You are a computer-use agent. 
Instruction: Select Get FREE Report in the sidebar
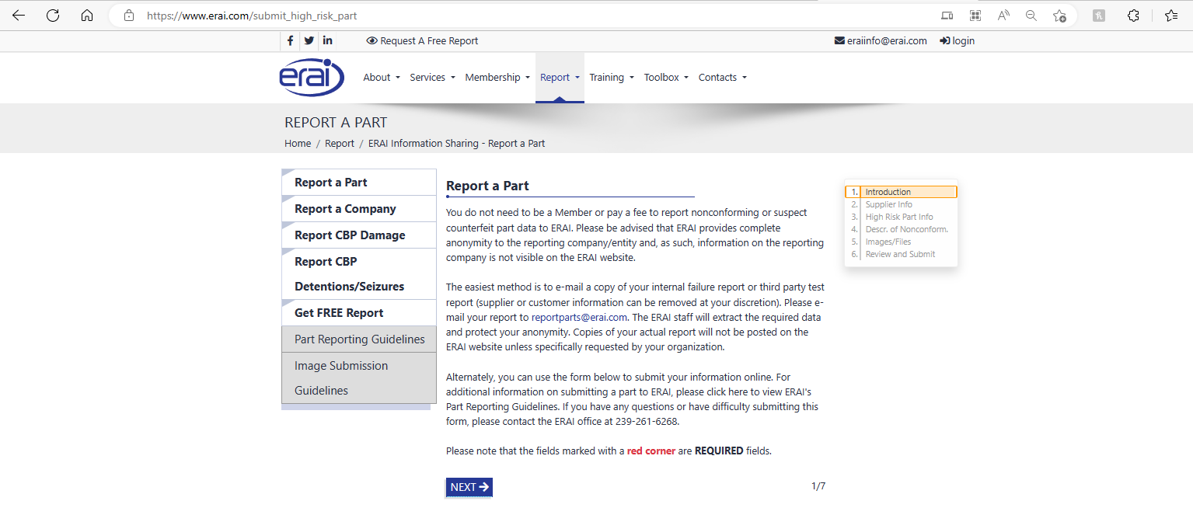click(359, 313)
